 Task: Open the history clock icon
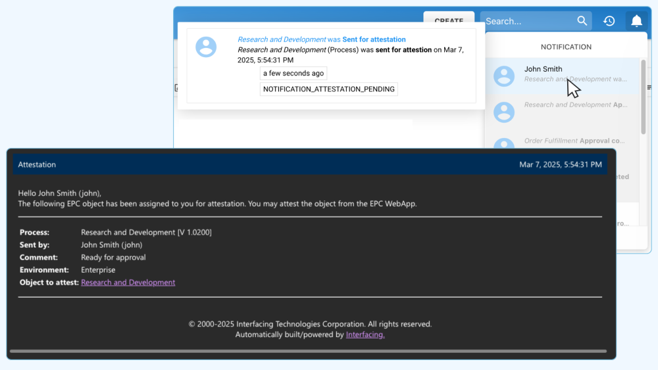pos(609,21)
